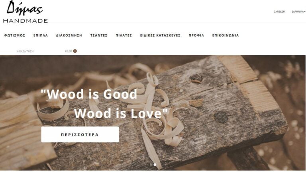Click the small arrow beside ΕΛΛΗΝΙΚΑ
The width and height of the screenshot is (306, 195).
pos(305,12)
